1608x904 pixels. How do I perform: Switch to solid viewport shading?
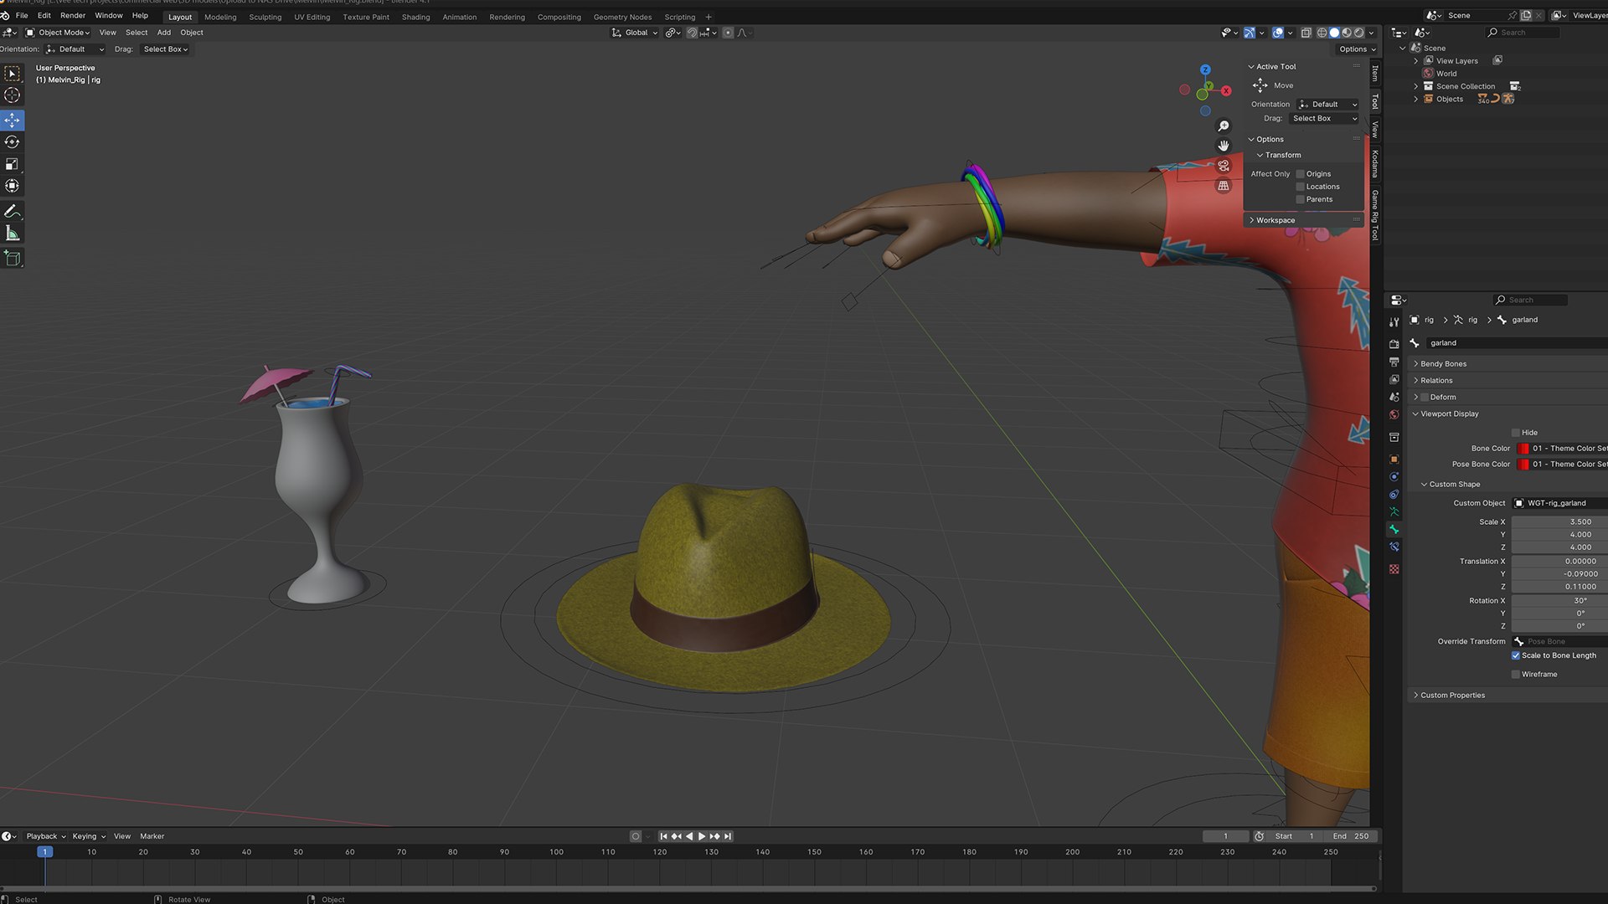point(1334,33)
